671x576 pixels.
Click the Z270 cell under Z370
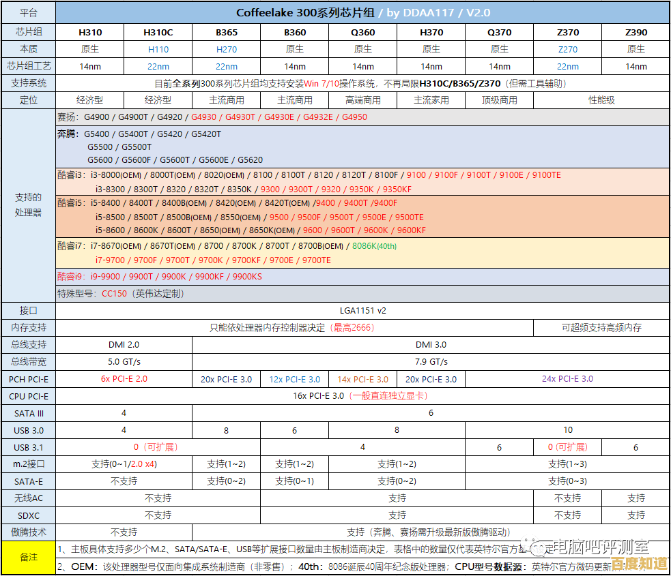567,49
